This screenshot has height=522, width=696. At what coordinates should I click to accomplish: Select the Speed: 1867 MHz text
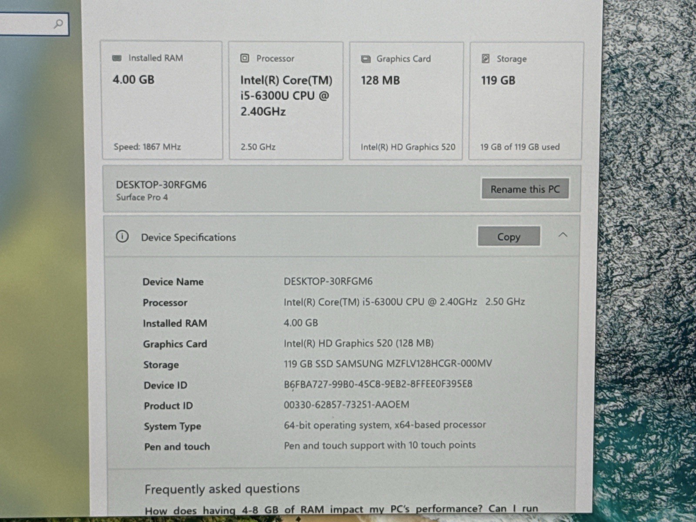pyautogui.click(x=147, y=147)
